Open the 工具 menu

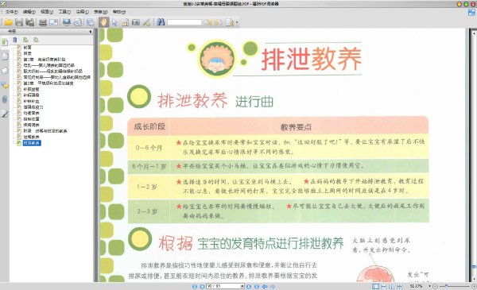pyautogui.click(x=64, y=12)
